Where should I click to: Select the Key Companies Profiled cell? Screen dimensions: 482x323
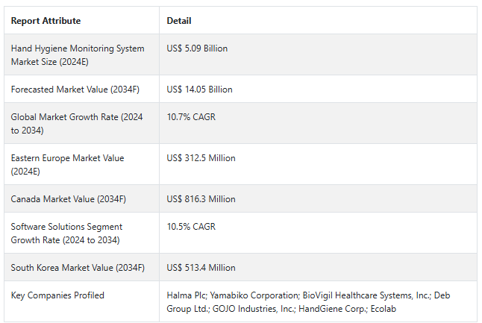(x=57, y=295)
